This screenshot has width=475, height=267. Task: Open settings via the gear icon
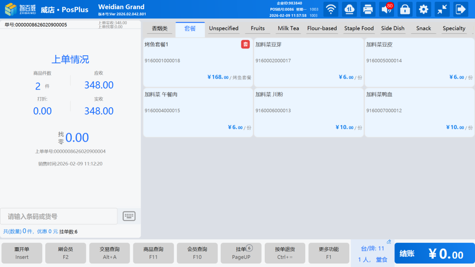(424, 9)
